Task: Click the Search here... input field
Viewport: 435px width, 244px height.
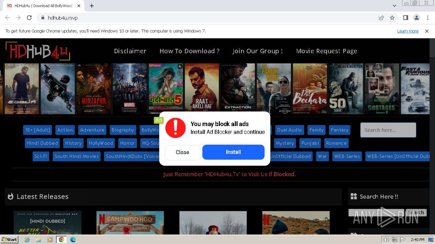Action: point(388,130)
